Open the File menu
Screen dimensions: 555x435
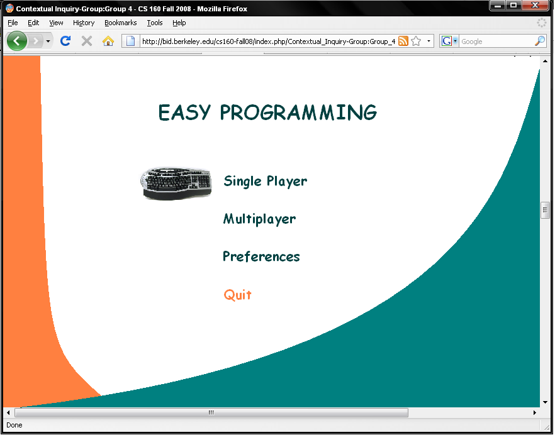point(13,23)
